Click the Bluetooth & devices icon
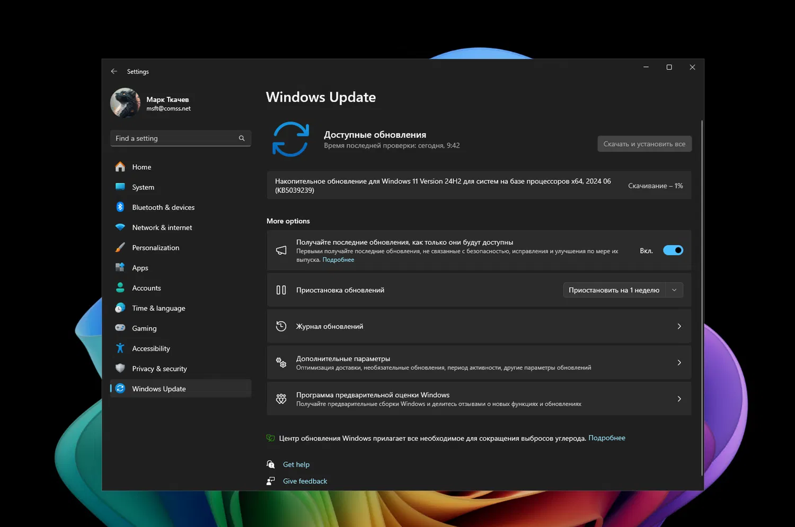795x527 pixels. 120,207
